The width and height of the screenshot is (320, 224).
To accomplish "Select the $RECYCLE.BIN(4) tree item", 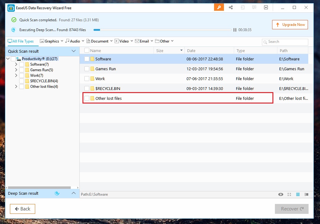I will click(x=44, y=81).
